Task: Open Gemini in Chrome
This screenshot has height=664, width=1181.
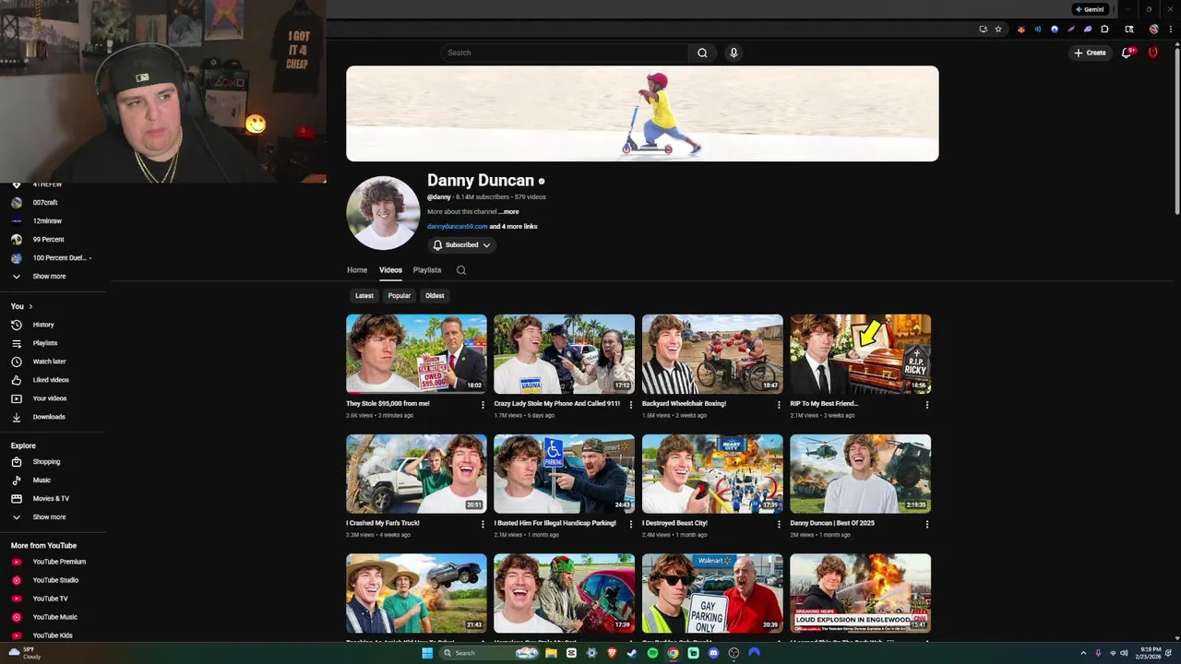Action: click(1090, 9)
